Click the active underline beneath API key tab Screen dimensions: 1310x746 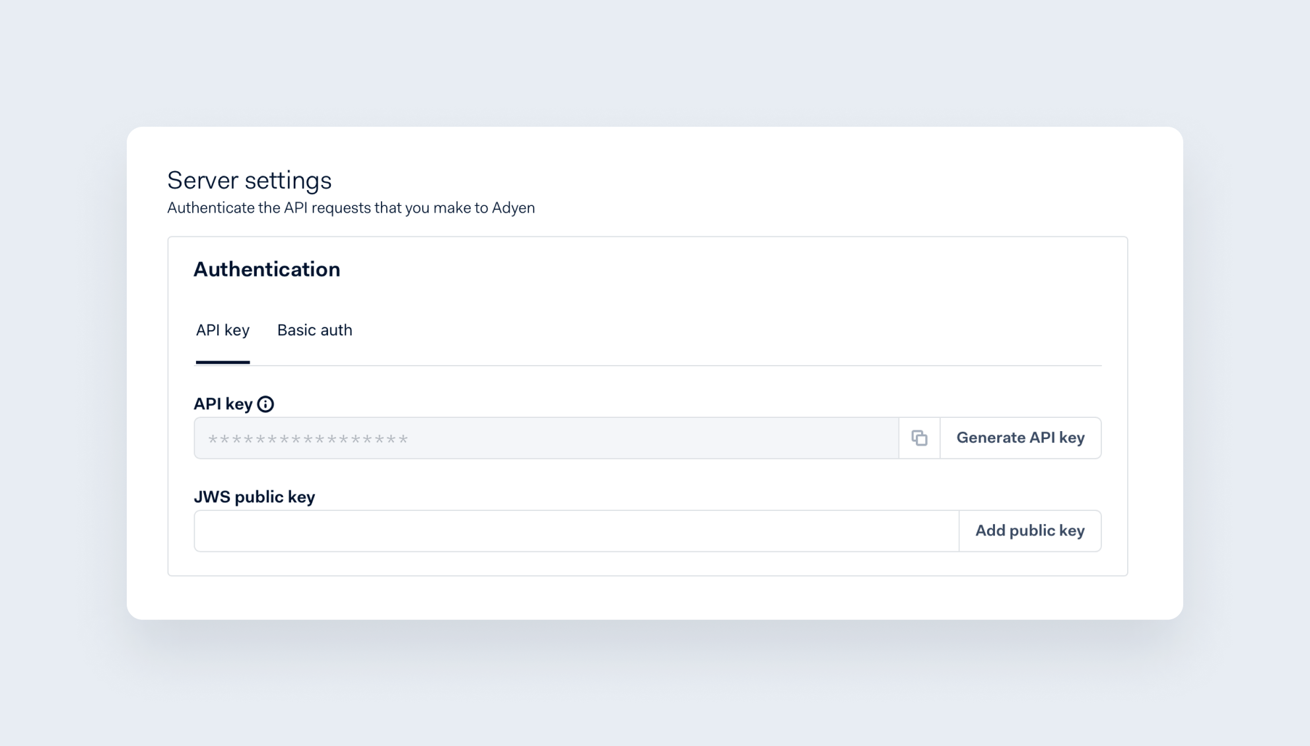223,362
